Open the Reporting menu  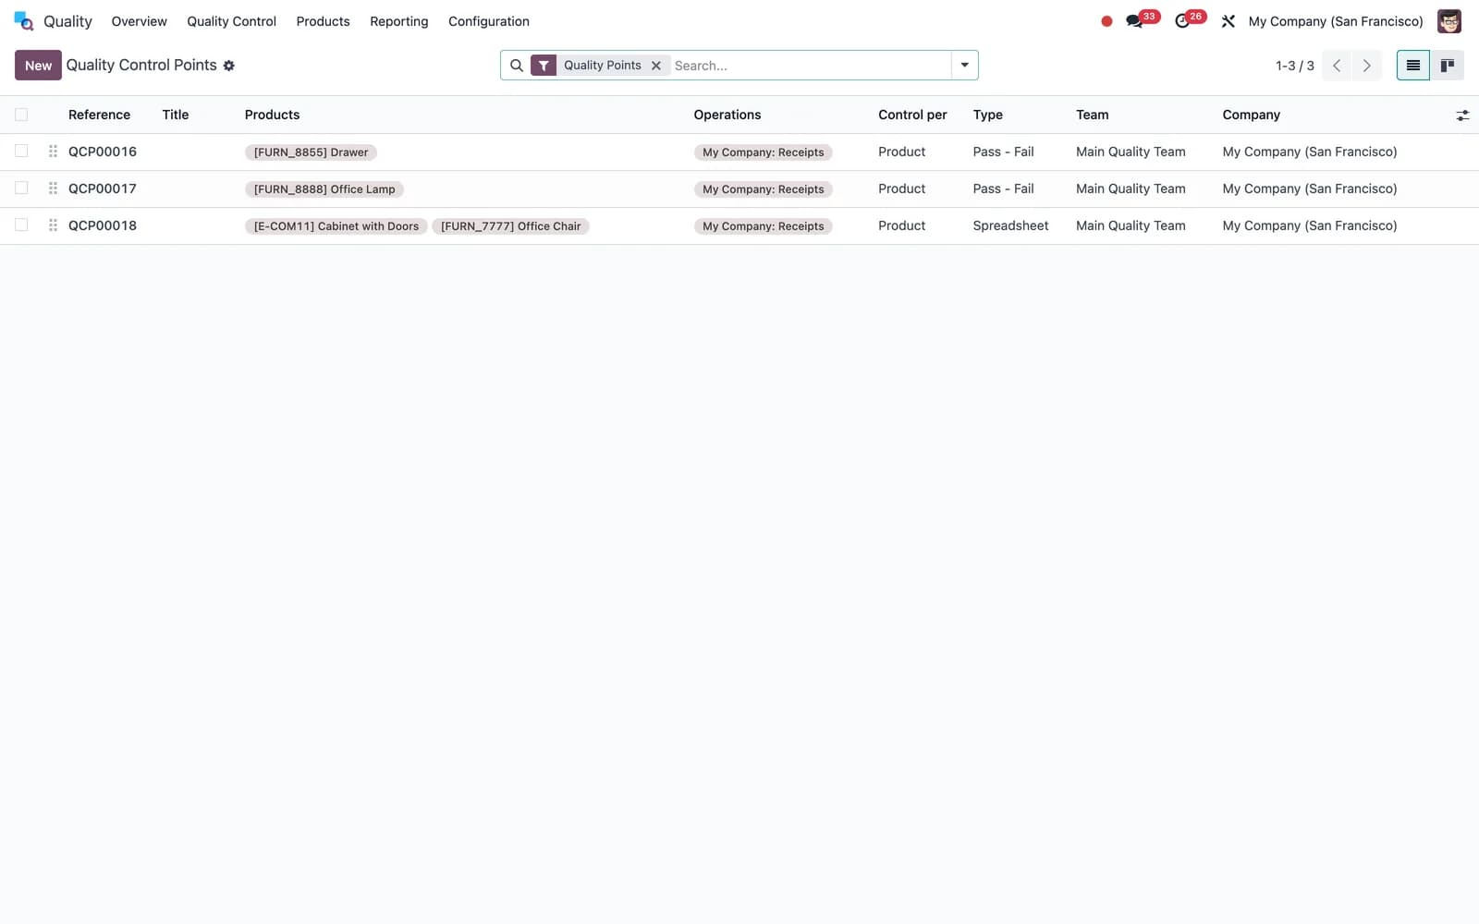[x=399, y=21]
